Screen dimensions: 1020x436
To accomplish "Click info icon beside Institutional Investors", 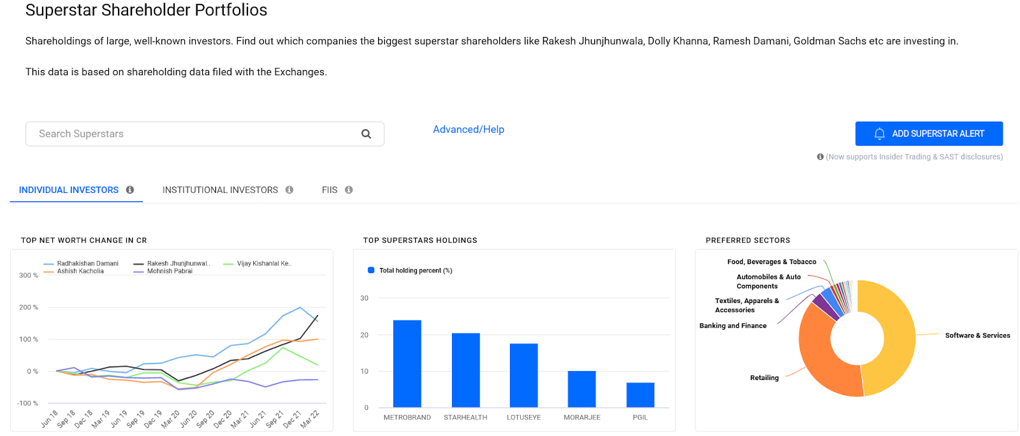I will [289, 190].
